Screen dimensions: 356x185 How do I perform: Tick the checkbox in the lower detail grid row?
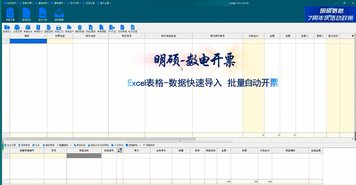pyautogui.click(x=6, y=156)
